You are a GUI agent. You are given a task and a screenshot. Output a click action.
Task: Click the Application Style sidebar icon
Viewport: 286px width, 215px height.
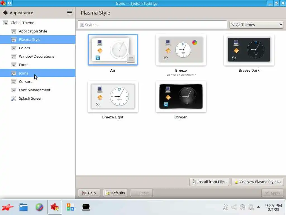[x=14, y=31]
